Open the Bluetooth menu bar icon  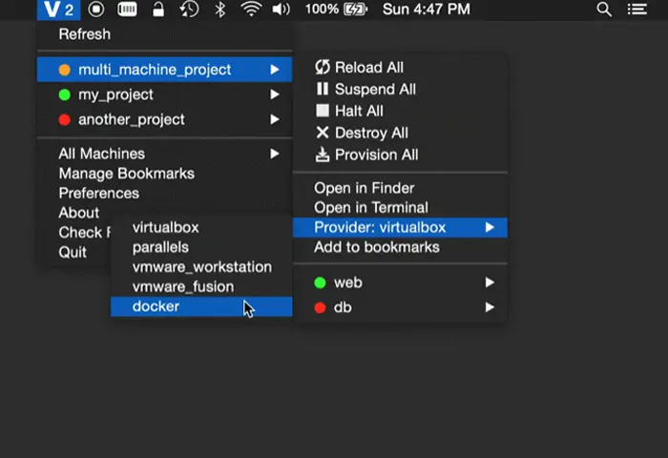coord(219,10)
